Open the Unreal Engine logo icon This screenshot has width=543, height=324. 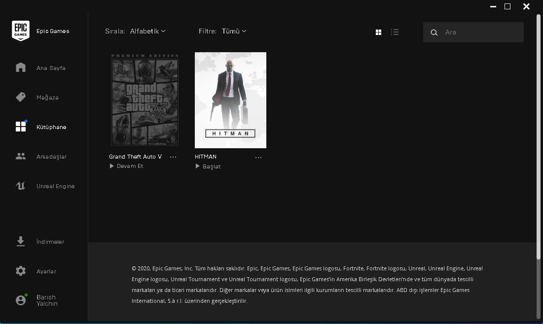20,186
